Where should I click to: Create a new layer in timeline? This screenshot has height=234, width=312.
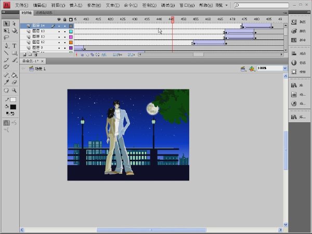pos(24,54)
